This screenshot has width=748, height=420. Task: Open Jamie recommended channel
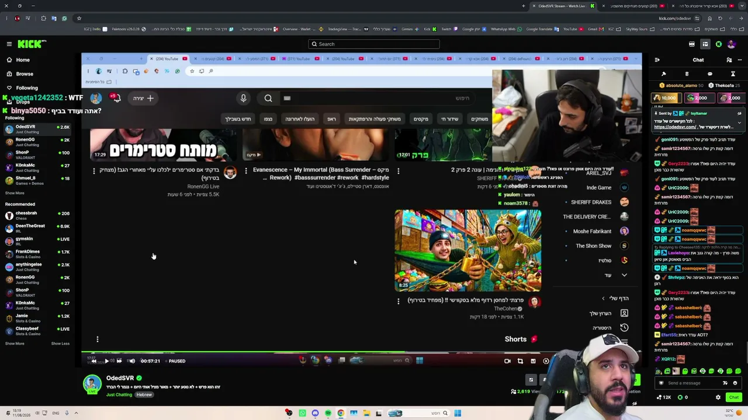[37, 318]
